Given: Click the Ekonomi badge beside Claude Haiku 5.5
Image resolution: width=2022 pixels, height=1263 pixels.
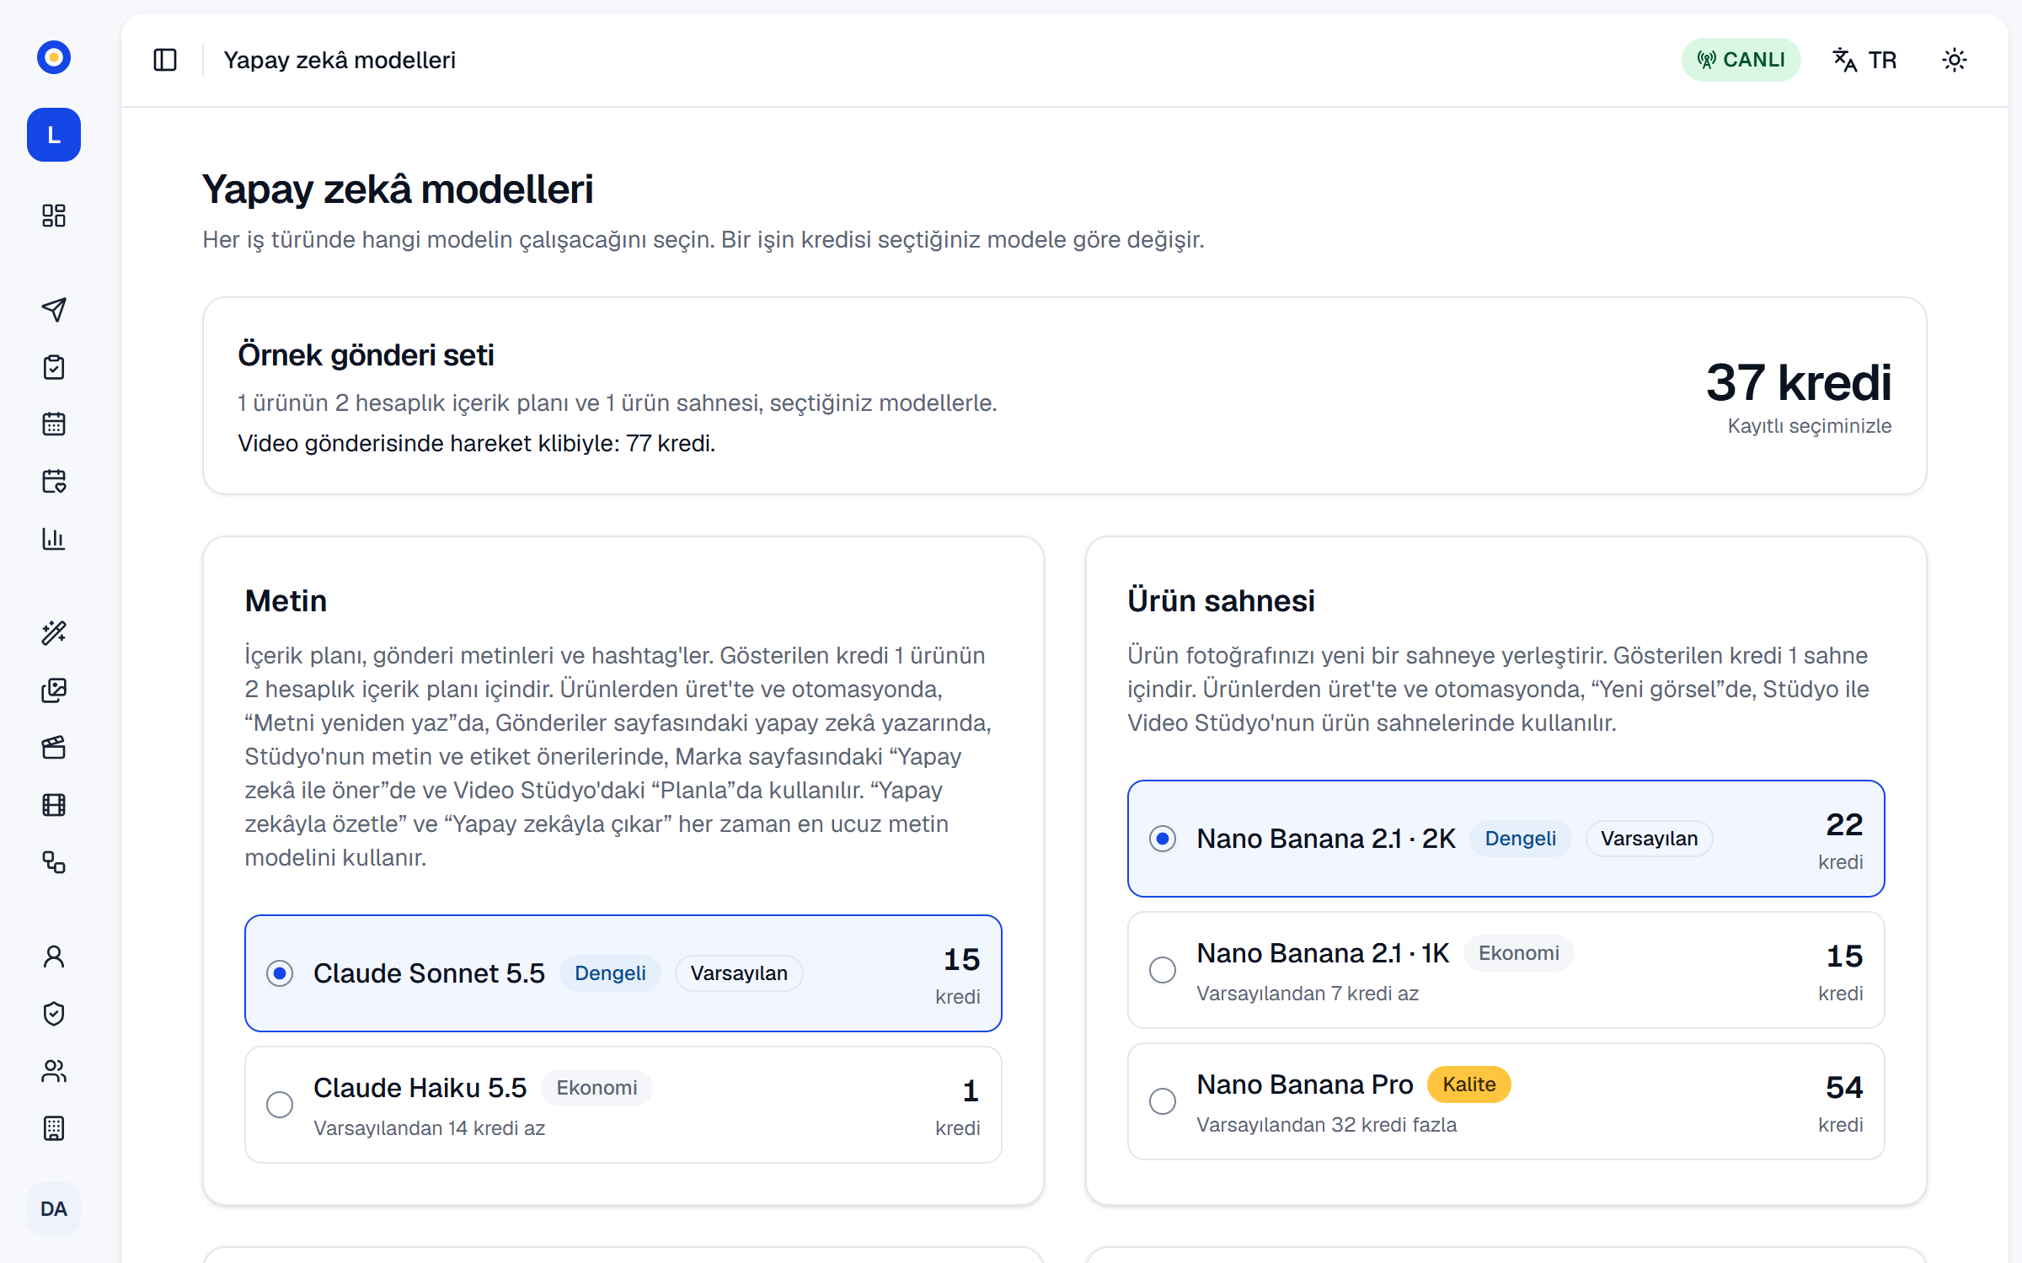Looking at the screenshot, I should (596, 1088).
